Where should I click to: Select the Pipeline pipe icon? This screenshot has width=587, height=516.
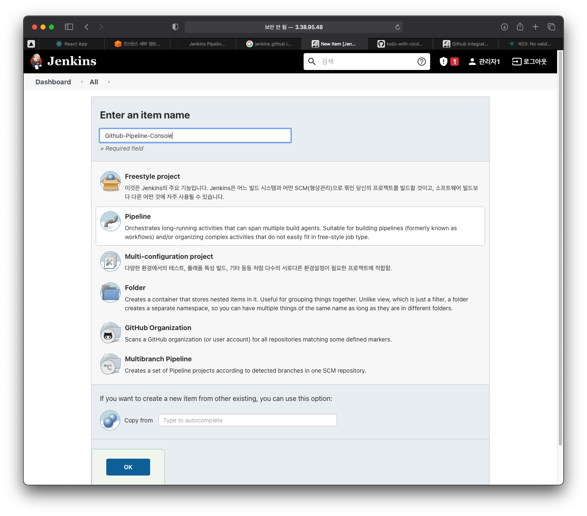click(110, 221)
